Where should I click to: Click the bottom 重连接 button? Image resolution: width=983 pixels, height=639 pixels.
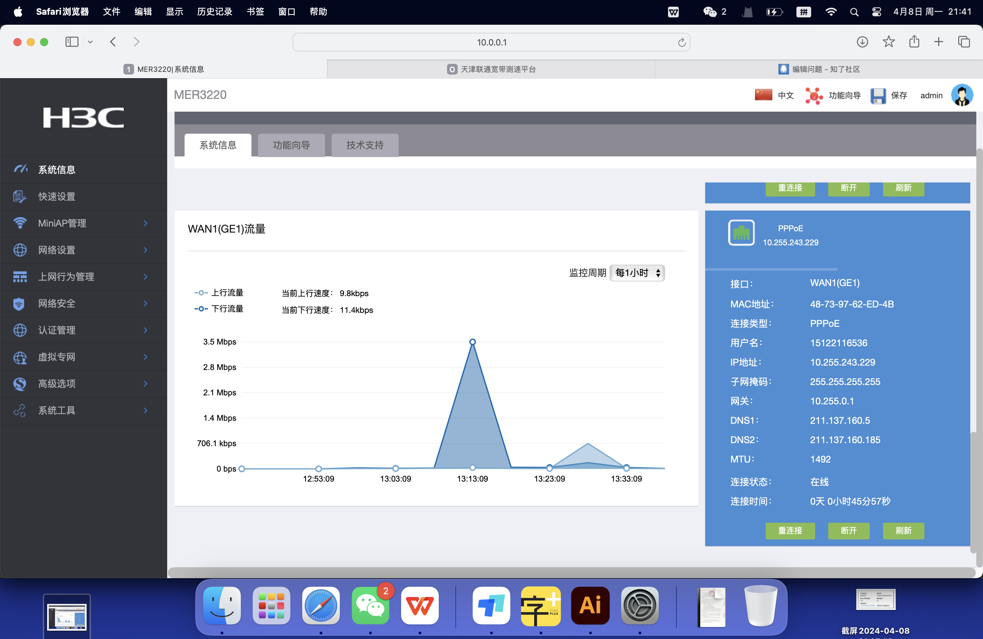[790, 530]
